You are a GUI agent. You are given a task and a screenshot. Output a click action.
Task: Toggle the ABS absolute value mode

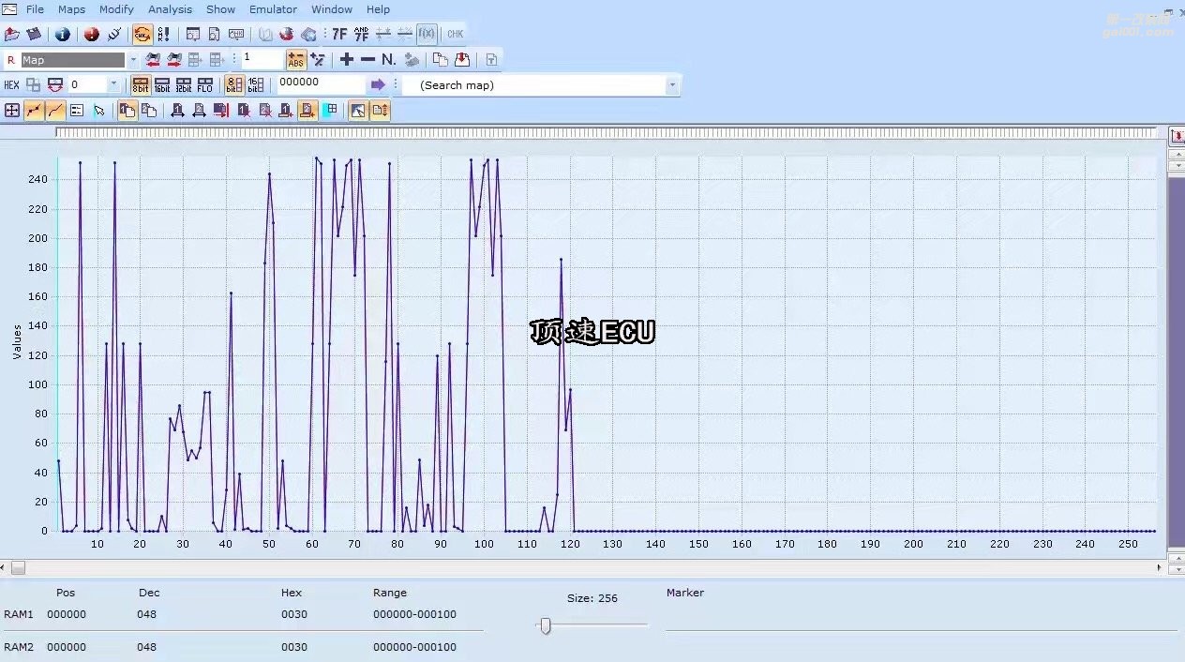[296, 60]
